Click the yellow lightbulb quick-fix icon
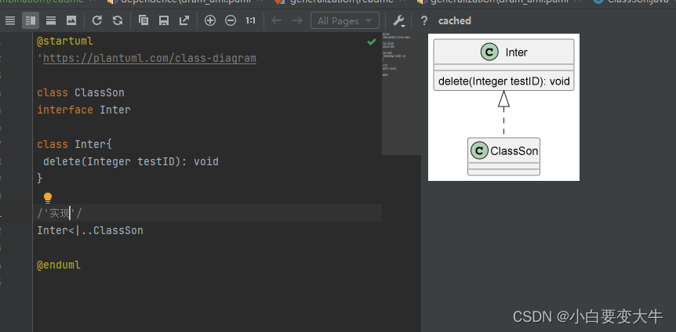676x332 pixels. point(47,197)
